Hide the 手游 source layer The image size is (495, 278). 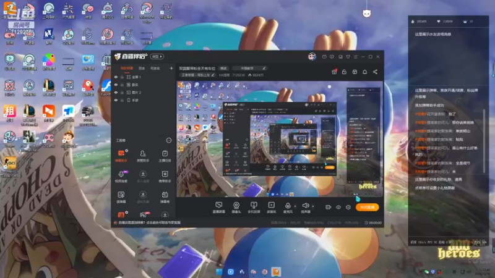click(x=116, y=100)
